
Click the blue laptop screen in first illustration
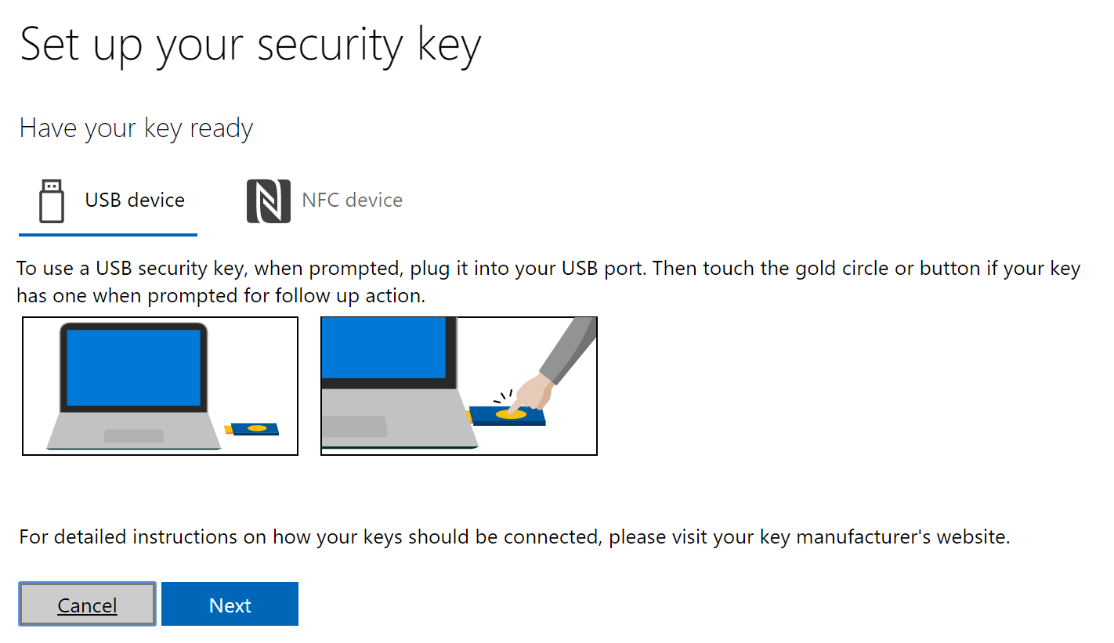[x=133, y=367]
